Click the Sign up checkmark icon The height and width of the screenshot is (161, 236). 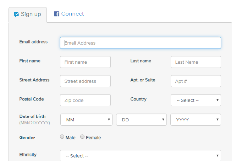(16, 14)
